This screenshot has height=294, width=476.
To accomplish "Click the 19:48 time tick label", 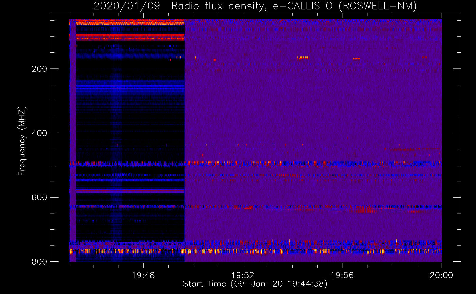I will 143,275.
